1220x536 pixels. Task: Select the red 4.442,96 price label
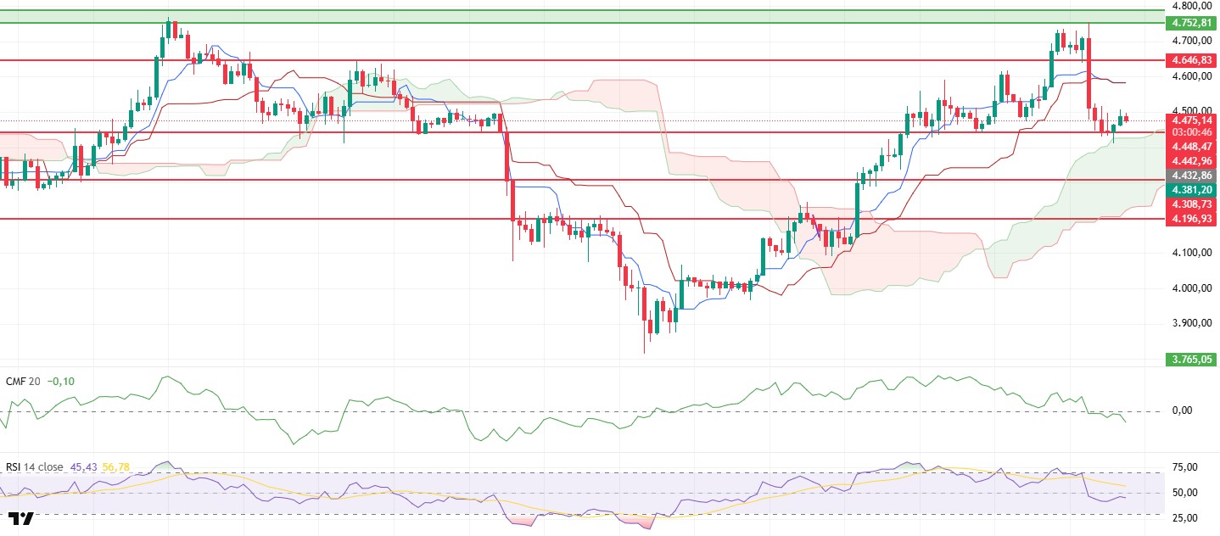click(1191, 161)
